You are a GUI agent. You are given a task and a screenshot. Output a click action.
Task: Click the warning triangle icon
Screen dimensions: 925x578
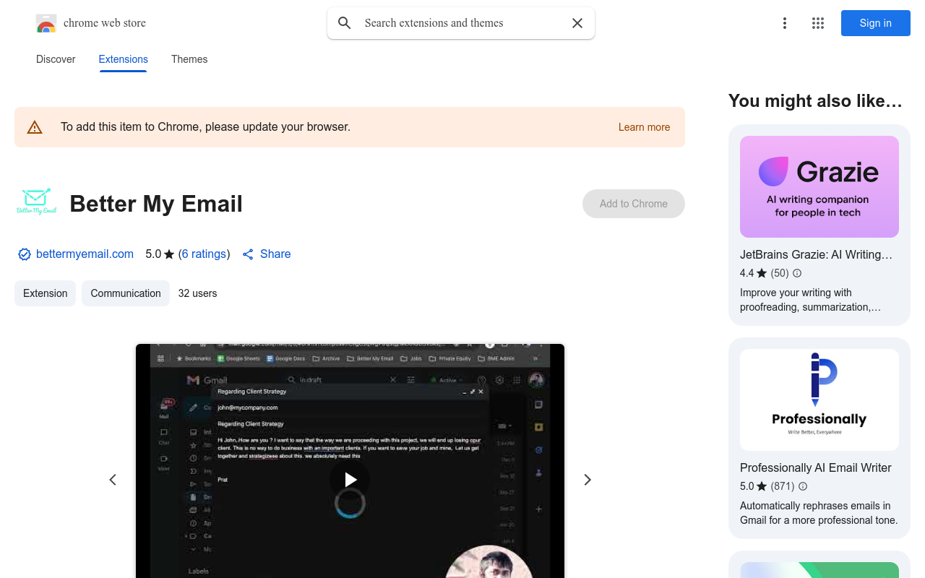point(35,127)
